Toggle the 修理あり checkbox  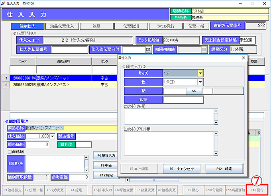tap(10, 152)
